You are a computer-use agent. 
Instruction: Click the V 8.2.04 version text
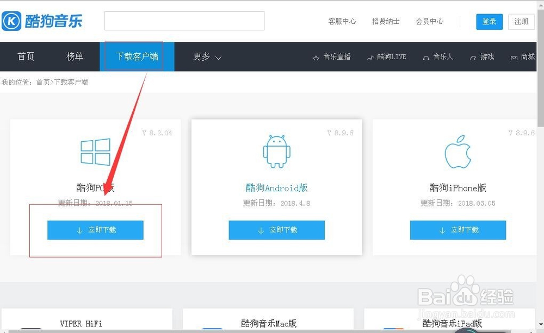coord(157,133)
